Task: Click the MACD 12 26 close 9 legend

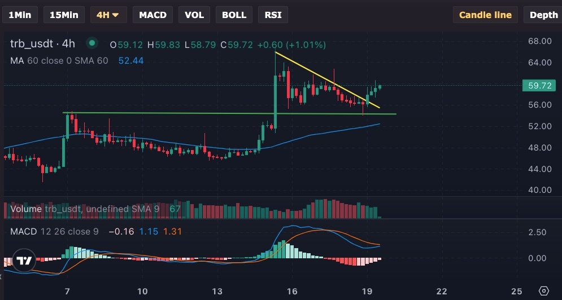Action: coord(54,232)
